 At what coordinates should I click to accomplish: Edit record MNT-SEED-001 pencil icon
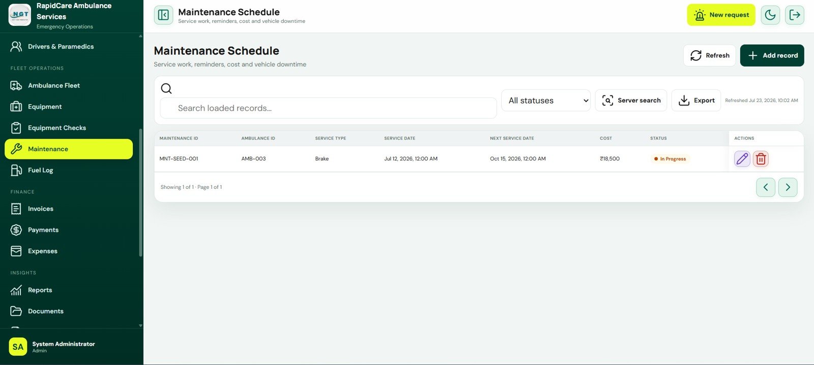(x=742, y=159)
